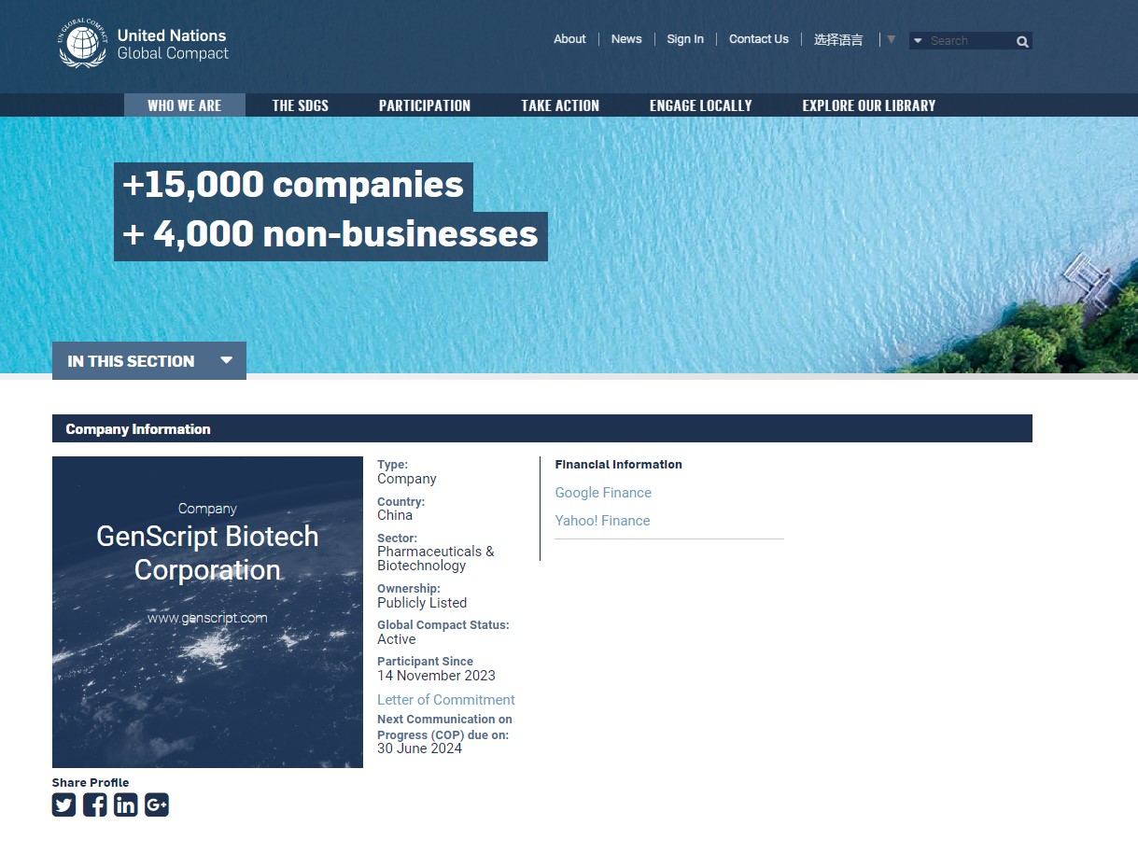View the Letter of Commitment
This screenshot has width=1138, height=853.
446,700
